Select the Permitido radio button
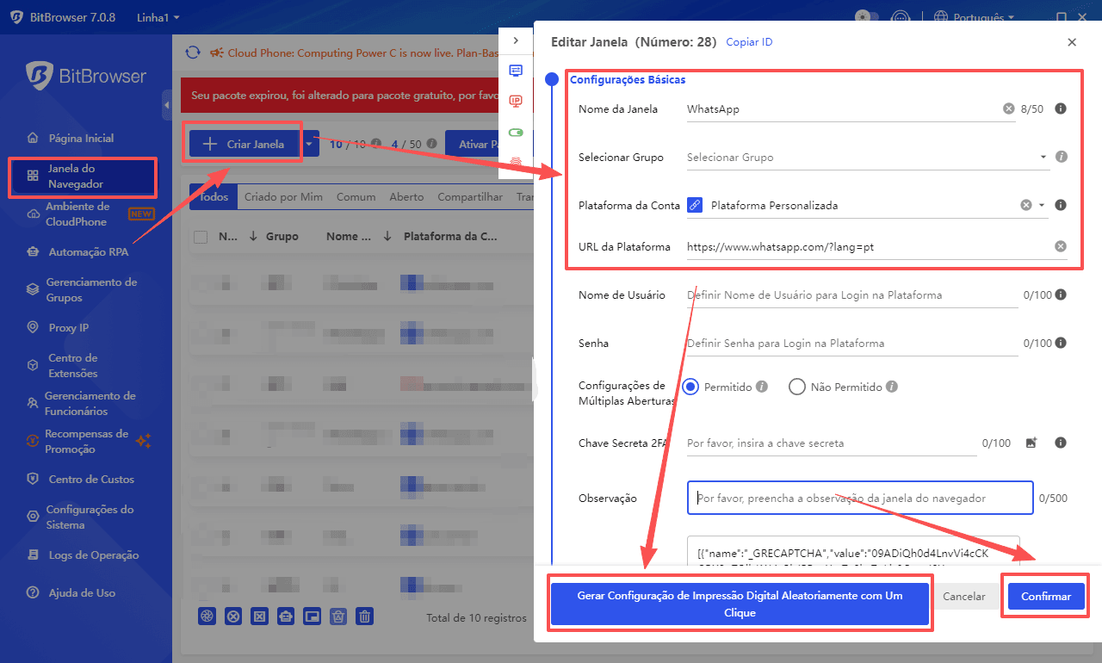This screenshot has width=1102, height=663. 690,387
